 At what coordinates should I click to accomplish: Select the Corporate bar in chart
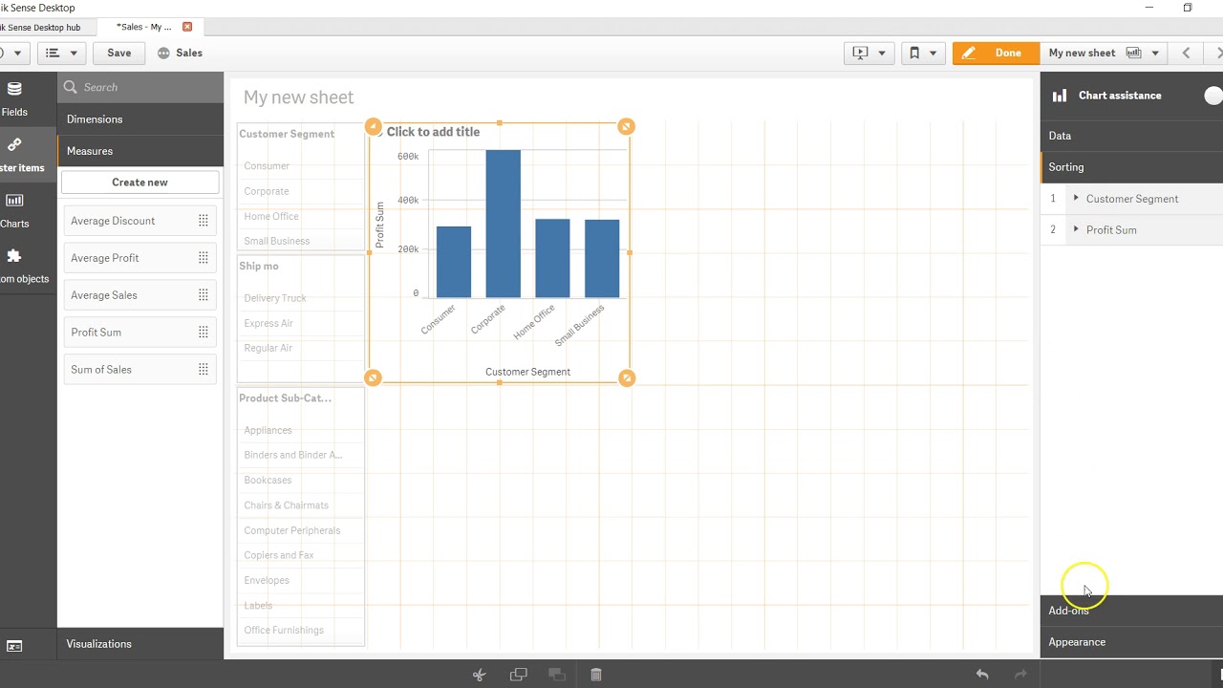504,224
